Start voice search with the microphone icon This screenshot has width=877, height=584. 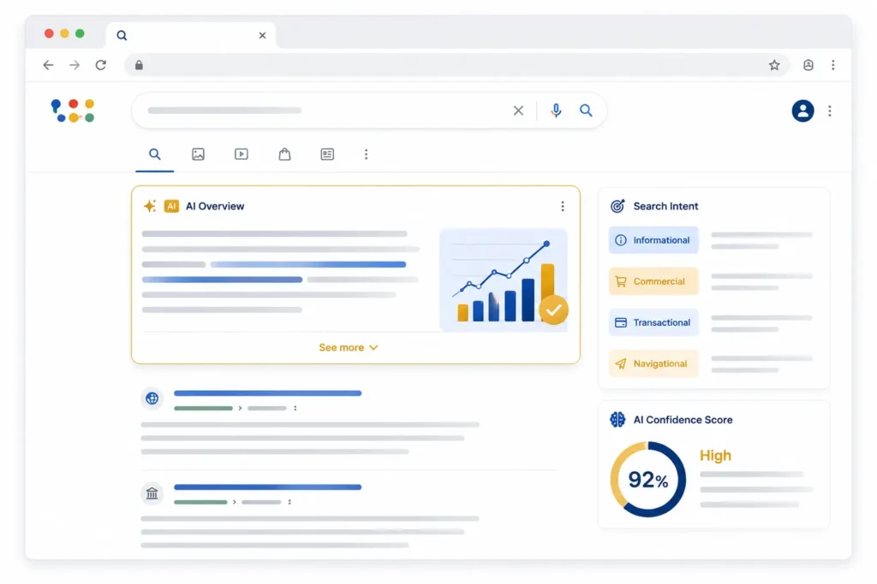point(556,110)
